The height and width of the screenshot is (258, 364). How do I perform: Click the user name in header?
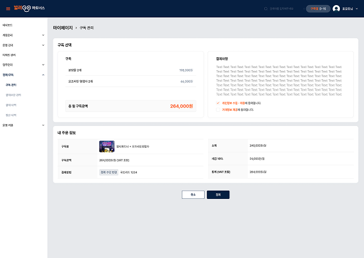tap(348, 9)
